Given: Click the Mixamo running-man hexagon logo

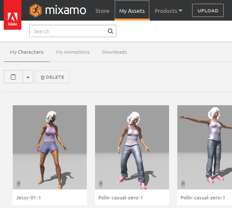Looking at the screenshot, I should (x=35, y=11).
